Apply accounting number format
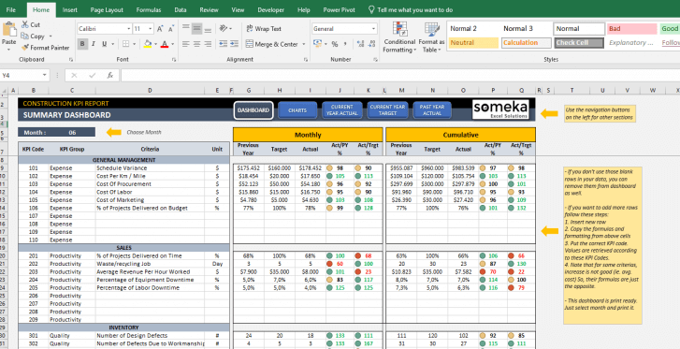Image resolution: width=680 pixels, height=349 pixels. pyautogui.click(x=317, y=44)
